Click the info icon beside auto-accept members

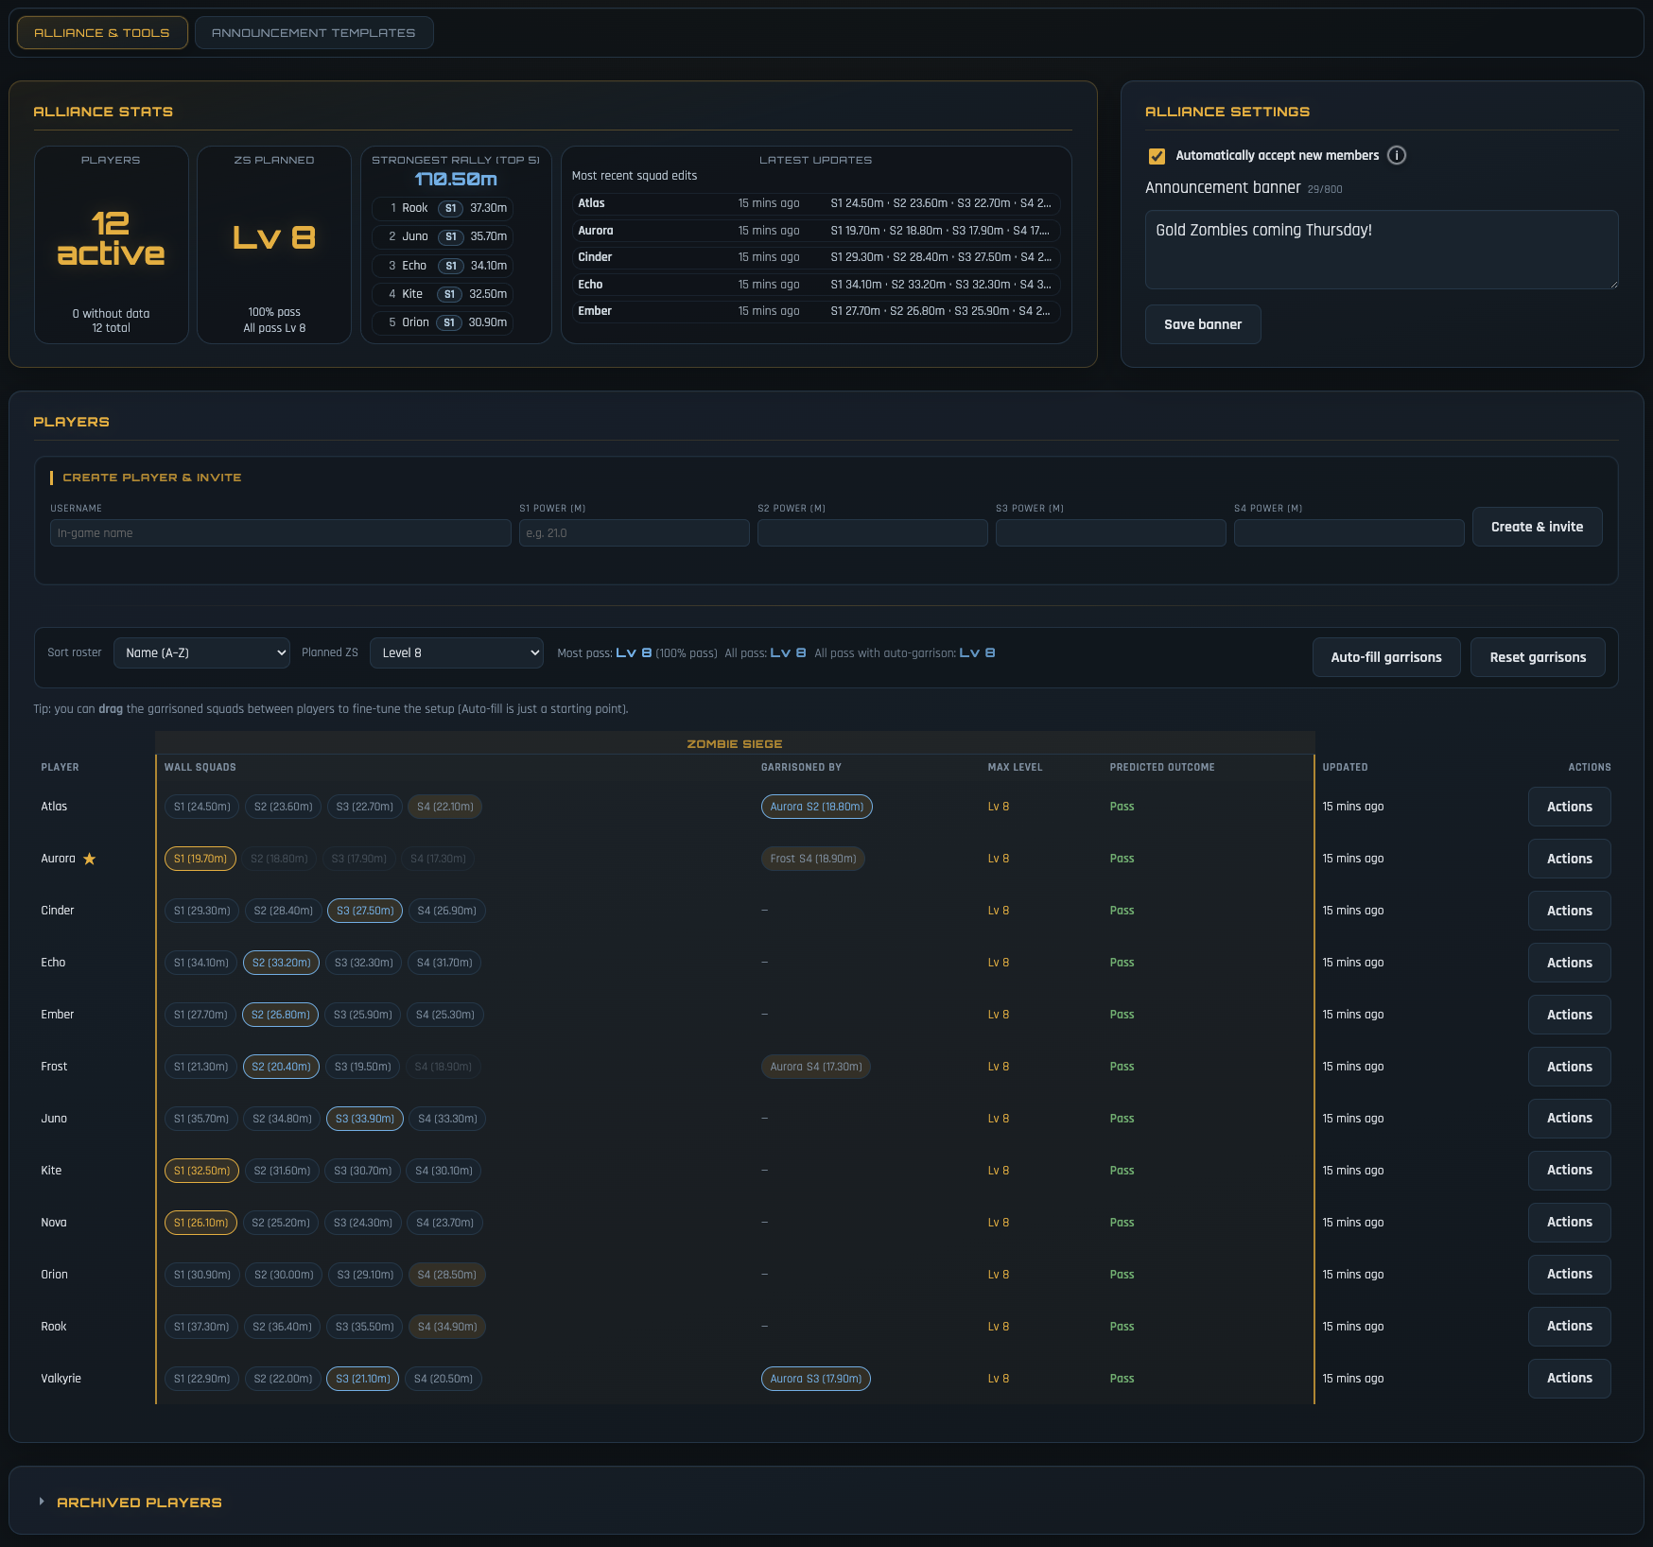(1396, 156)
